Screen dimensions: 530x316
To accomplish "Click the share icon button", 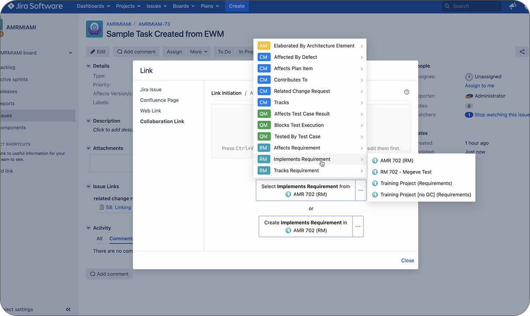I will (522, 52).
